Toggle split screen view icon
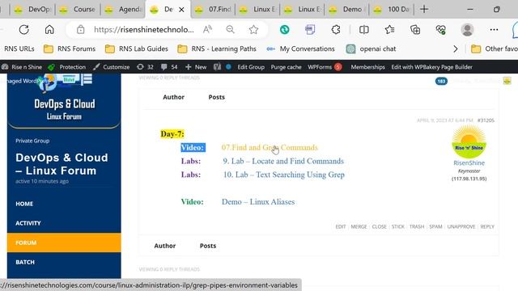The height and width of the screenshot is (291, 518). 363,30
